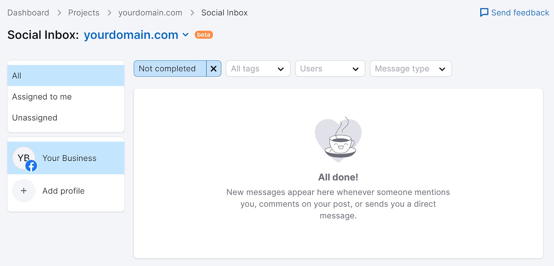Open the Message type dropdown
554x266 pixels.
(x=410, y=69)
